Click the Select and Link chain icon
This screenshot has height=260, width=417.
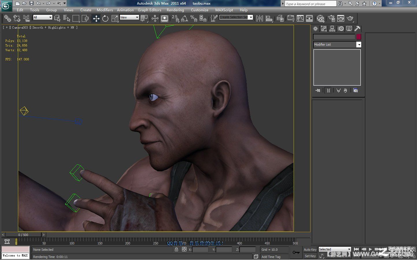point(8,18)
